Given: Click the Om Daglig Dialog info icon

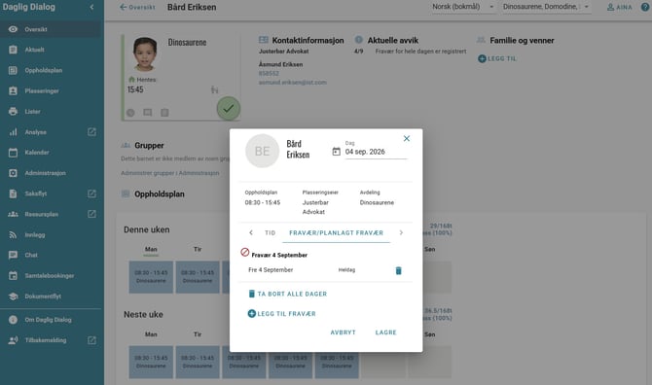Looking at the screenshot, I should click(x=13, y=320).
